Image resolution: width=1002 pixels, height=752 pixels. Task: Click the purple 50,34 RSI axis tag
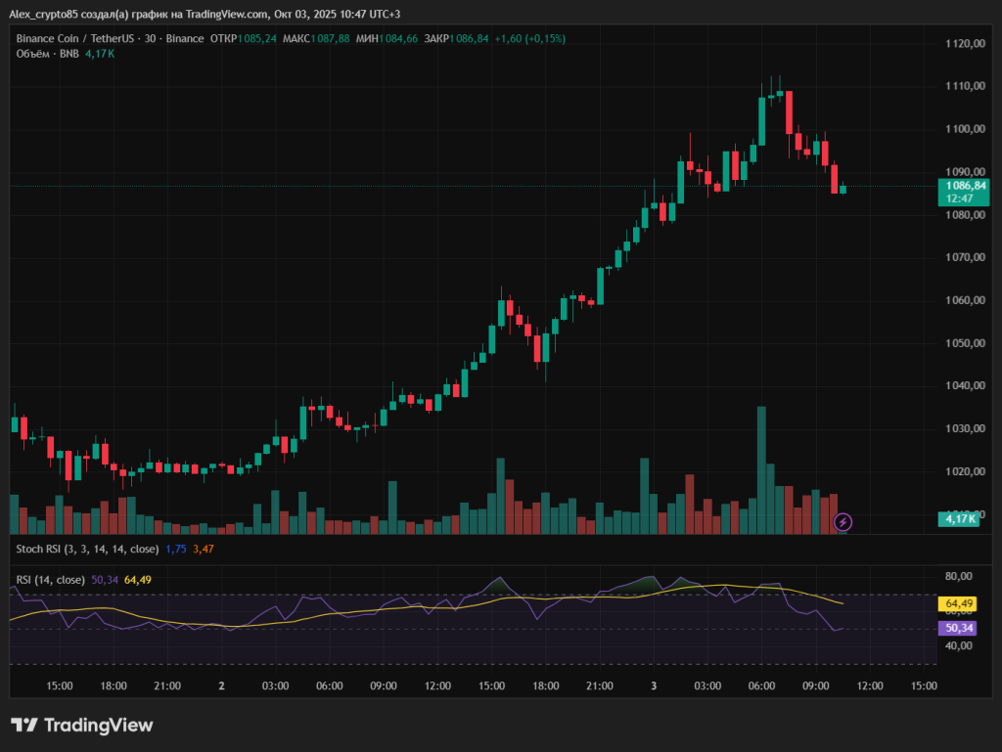(959, 628)
